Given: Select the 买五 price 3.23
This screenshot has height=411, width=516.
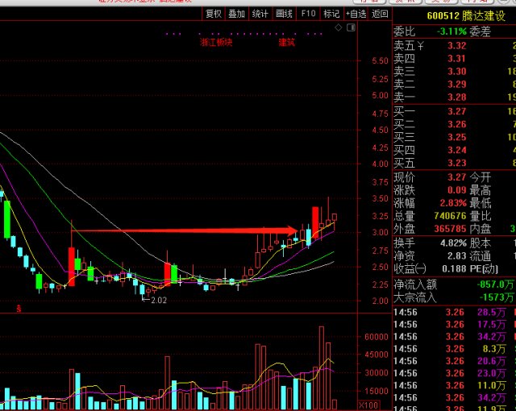Looking at the screenshot, I should pos(457,163).
